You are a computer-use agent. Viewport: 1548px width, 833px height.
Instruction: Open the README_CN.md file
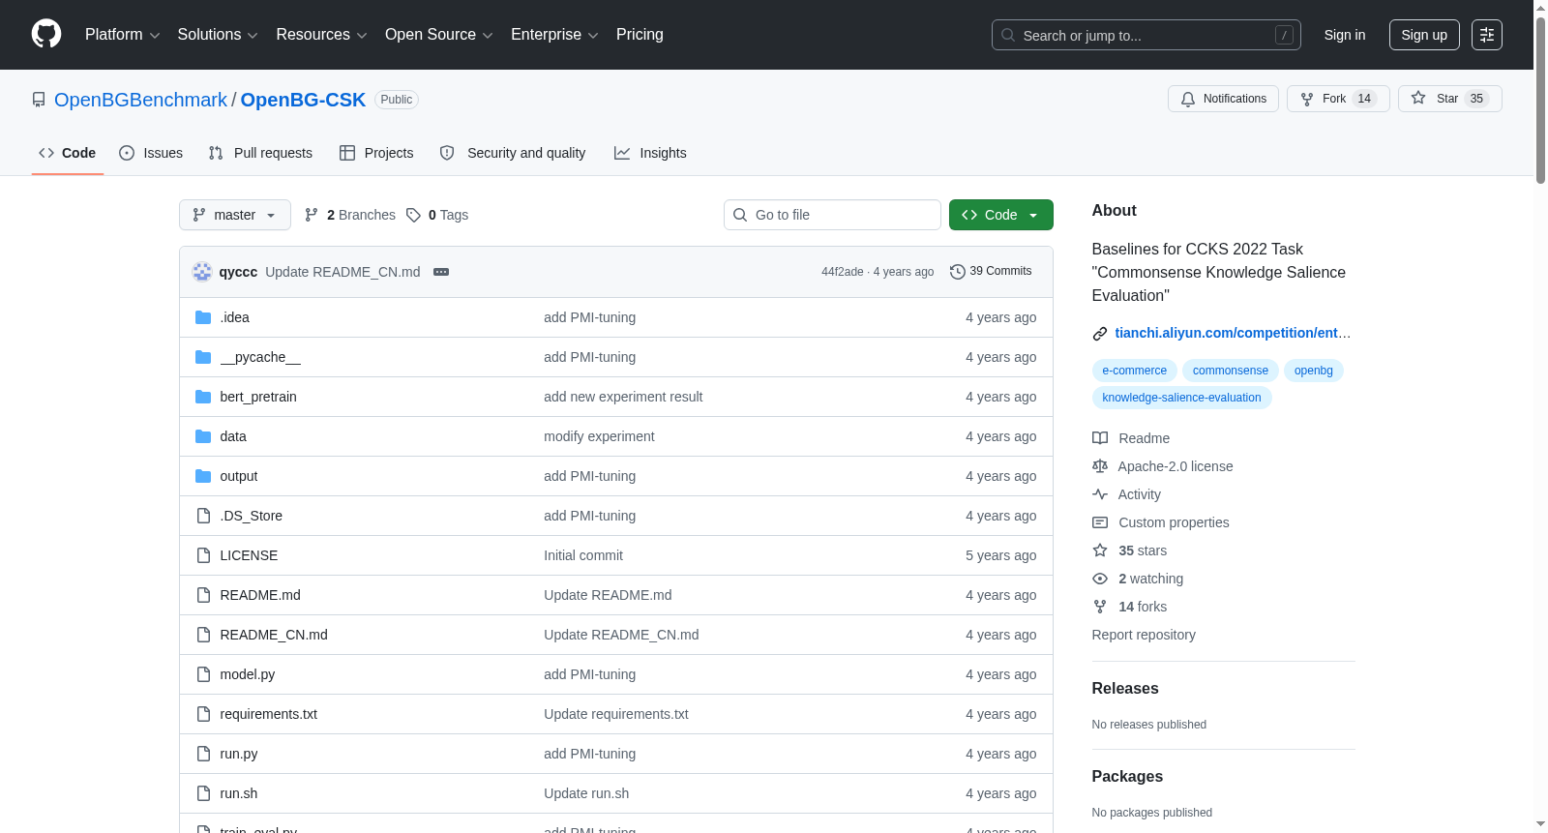pyautogui.click(x=274, y=635)
